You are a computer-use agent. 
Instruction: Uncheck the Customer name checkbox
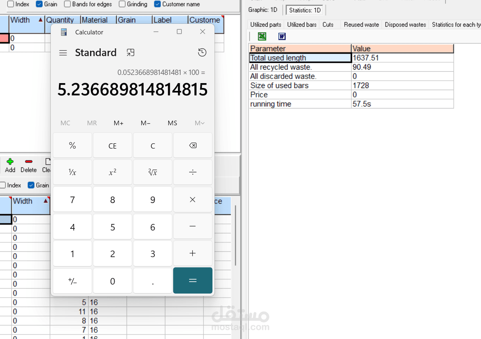tap(157, 4)
